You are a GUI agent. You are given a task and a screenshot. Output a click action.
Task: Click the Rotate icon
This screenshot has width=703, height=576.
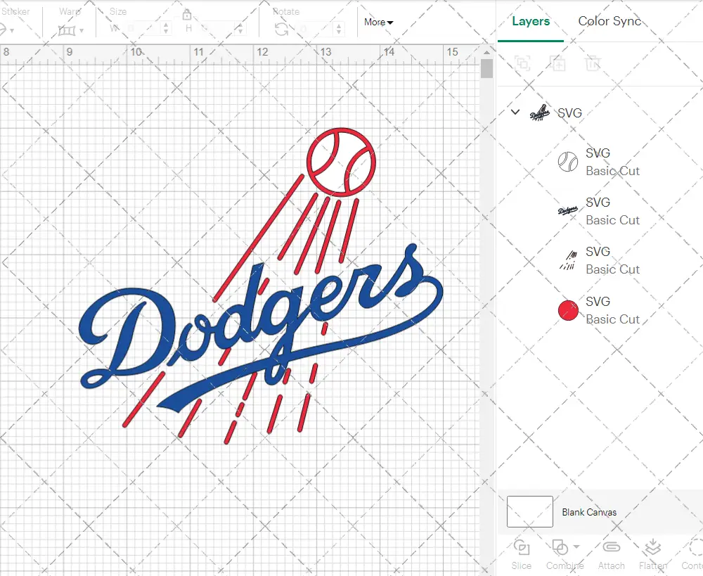click(282, 29)
